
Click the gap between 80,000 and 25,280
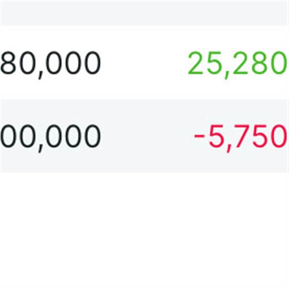point(144,63)
